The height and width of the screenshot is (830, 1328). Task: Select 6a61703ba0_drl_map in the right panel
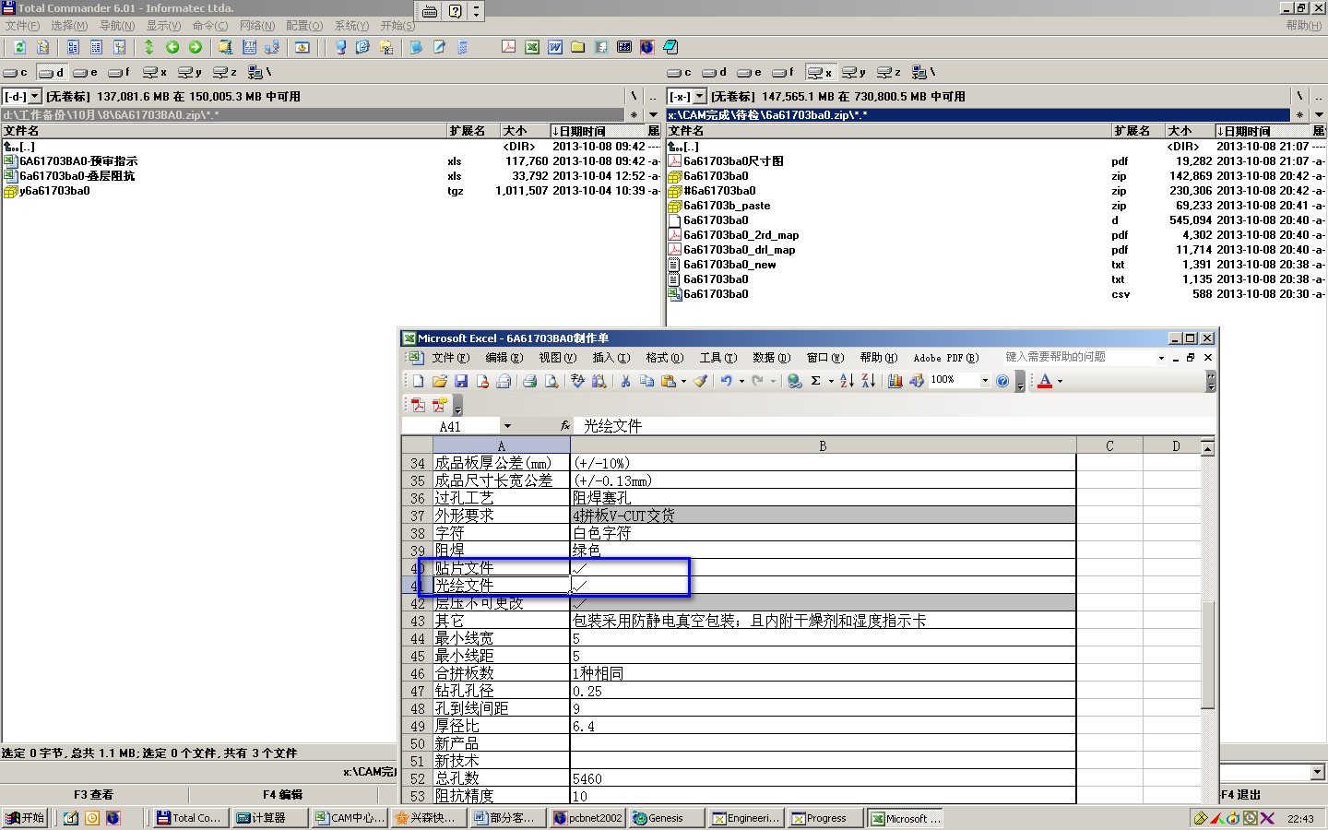[739, 250]
